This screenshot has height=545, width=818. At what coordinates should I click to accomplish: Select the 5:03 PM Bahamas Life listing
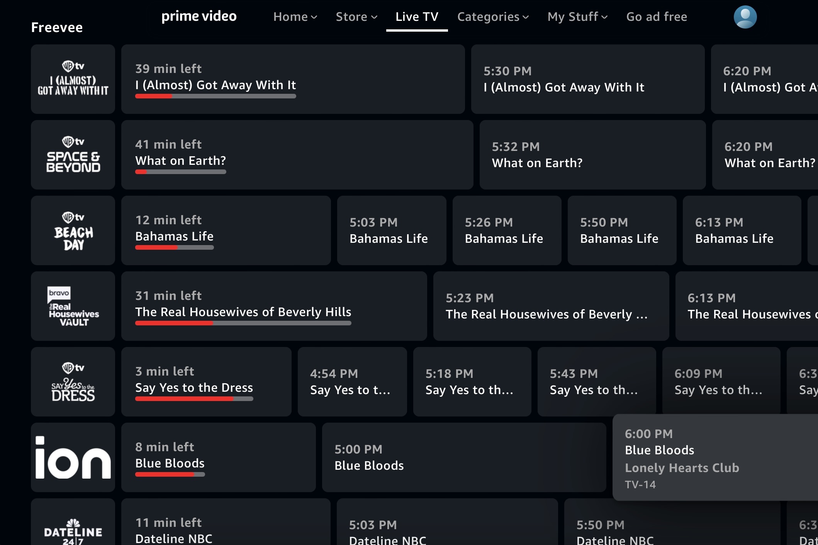tap(392, 230)
